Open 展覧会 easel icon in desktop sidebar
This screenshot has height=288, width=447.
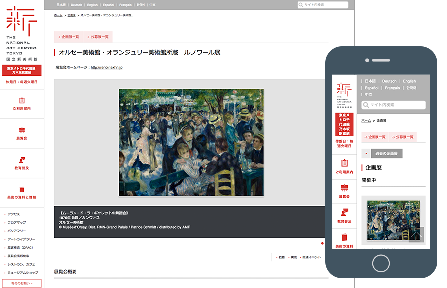click(22, 130)
